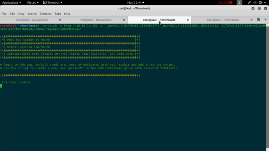Select the active third terminal tab
This screenshot has height=151, width=269.
click(x=159, y=20)
